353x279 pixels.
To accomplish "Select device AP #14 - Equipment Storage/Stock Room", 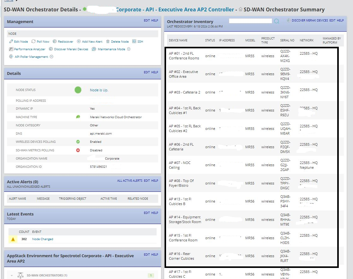I will click(185, 220).
